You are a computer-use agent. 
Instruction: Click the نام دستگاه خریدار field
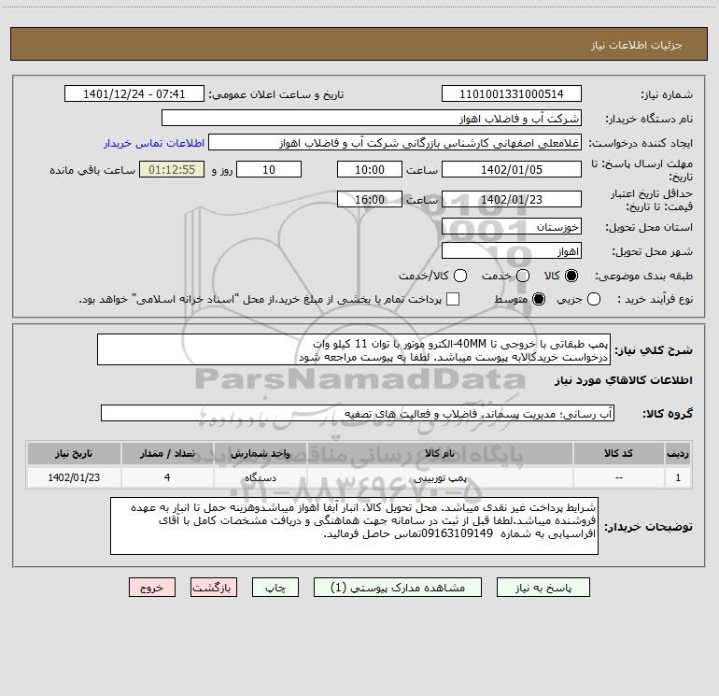[372, 119]
